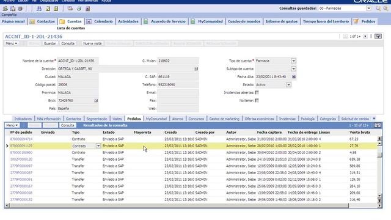Select the Venta bruta value 659,38
The width and height of the screenshot is (391, 220).
354,159
